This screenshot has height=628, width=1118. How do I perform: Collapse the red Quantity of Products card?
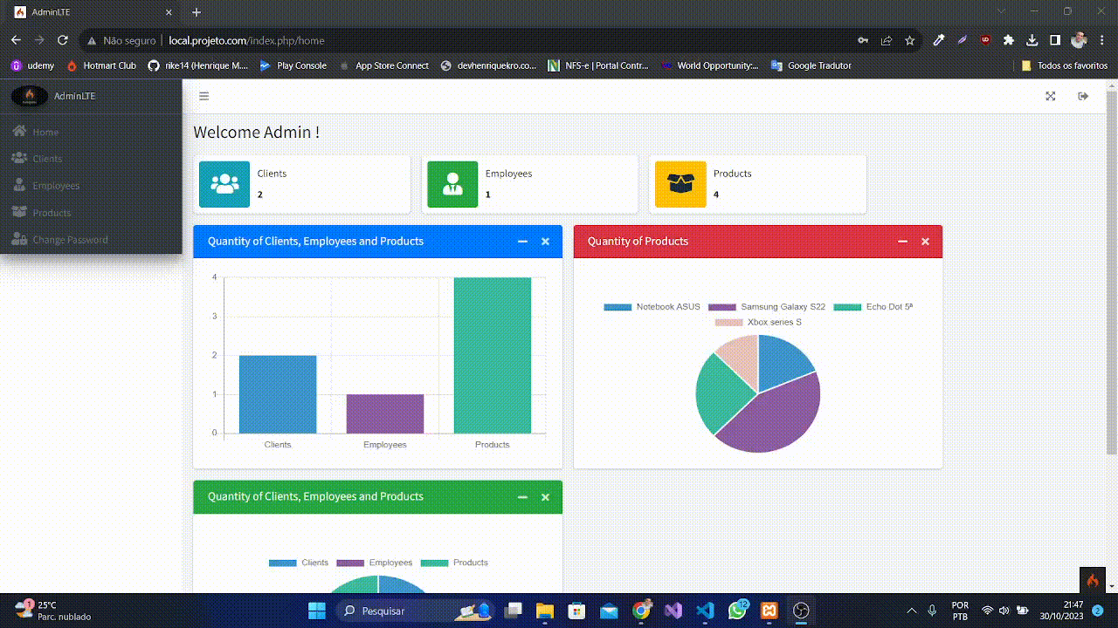[x=902, y=242]
